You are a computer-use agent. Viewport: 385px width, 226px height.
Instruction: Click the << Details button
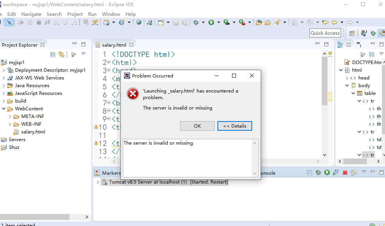pyautogui.click(x=235, y=126)
